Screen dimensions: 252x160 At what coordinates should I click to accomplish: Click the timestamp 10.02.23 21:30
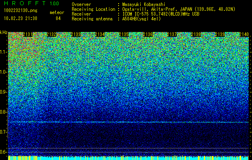(20, 18)
